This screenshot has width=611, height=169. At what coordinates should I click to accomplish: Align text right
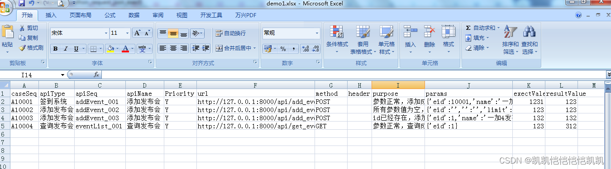[183, 48]
